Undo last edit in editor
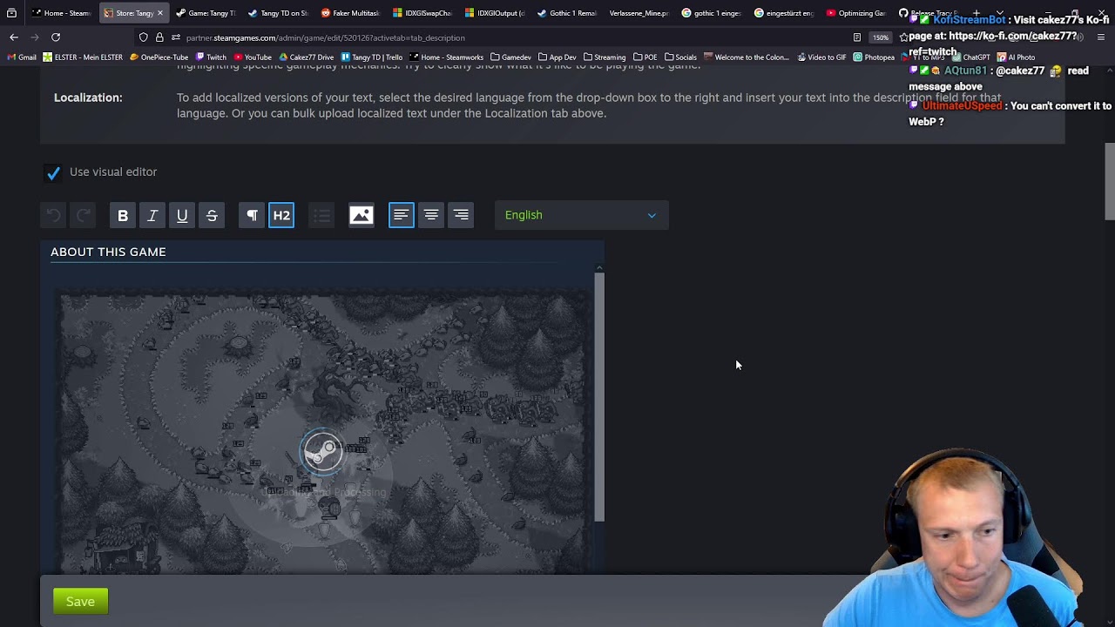Screen dimensions: 1115x627 click(x=53, y=215)
